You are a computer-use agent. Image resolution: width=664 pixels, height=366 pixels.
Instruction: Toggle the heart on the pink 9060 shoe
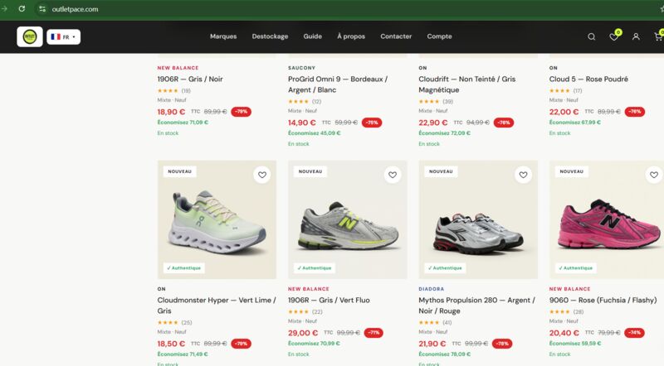click(654, 175)
